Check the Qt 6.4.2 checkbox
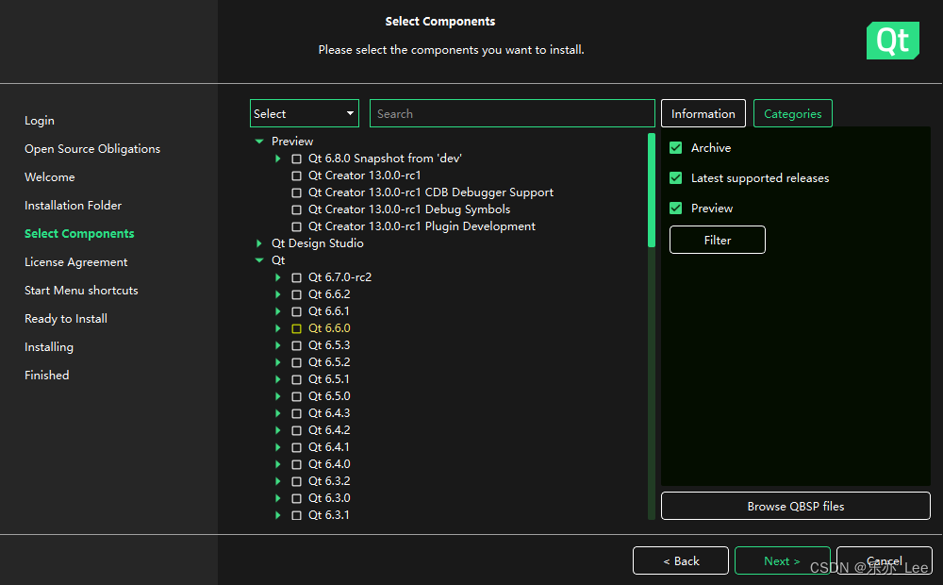This screenshot has width=943, height=585. (296, 430)
